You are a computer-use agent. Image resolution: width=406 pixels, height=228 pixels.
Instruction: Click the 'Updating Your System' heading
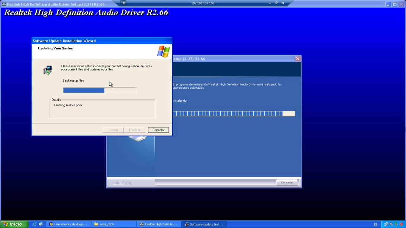(x=56, y=48)
